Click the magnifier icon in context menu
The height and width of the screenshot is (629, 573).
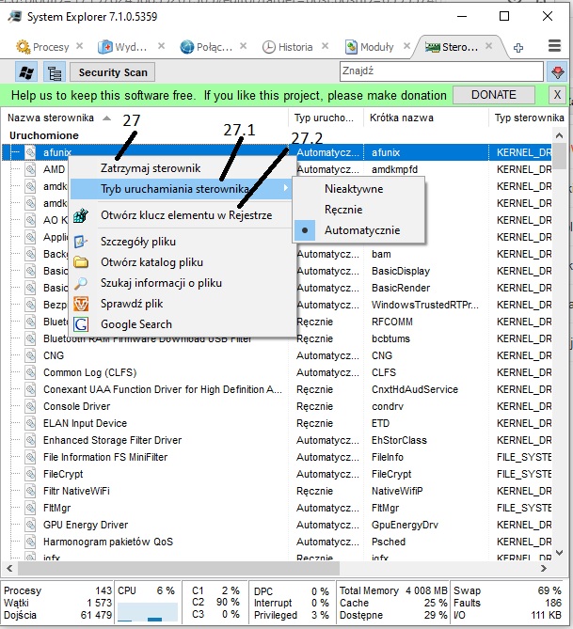[x=81, y=283]
